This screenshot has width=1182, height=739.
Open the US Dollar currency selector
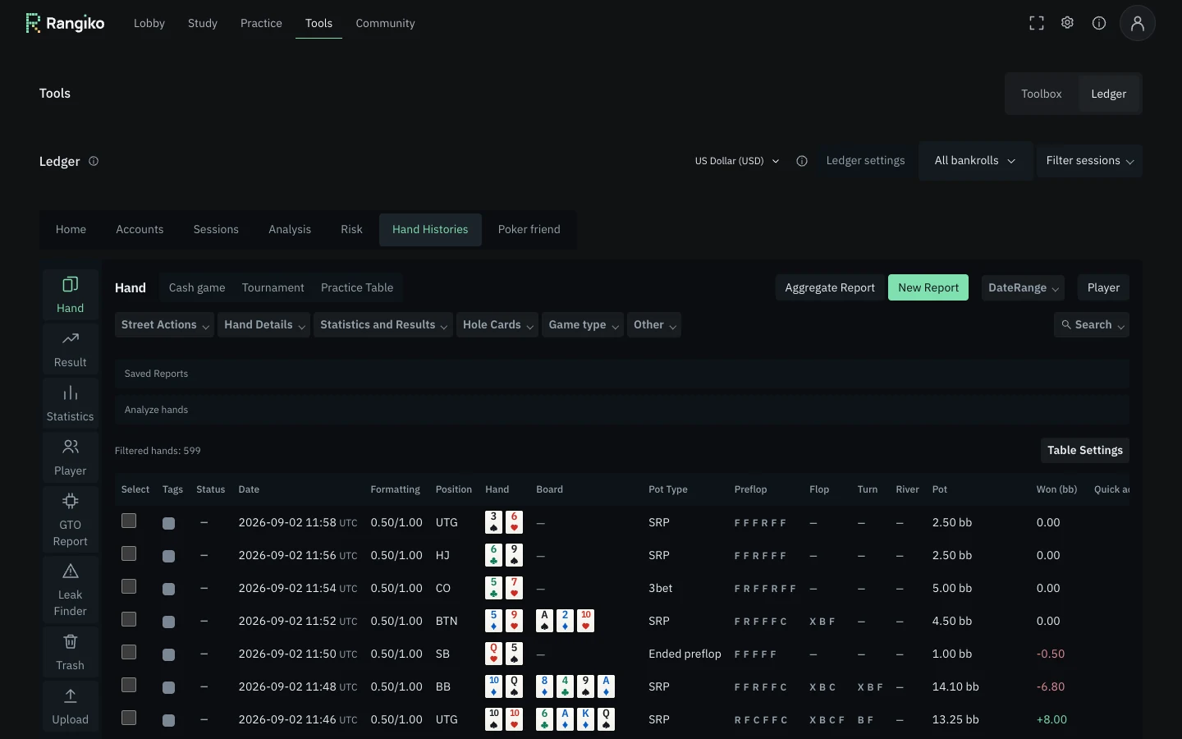pos(737,161)
